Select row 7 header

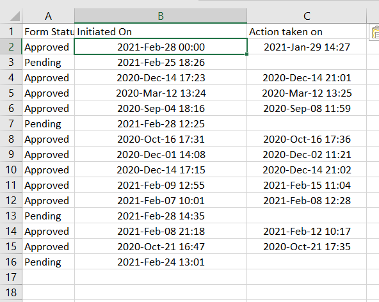pos(11,123)
